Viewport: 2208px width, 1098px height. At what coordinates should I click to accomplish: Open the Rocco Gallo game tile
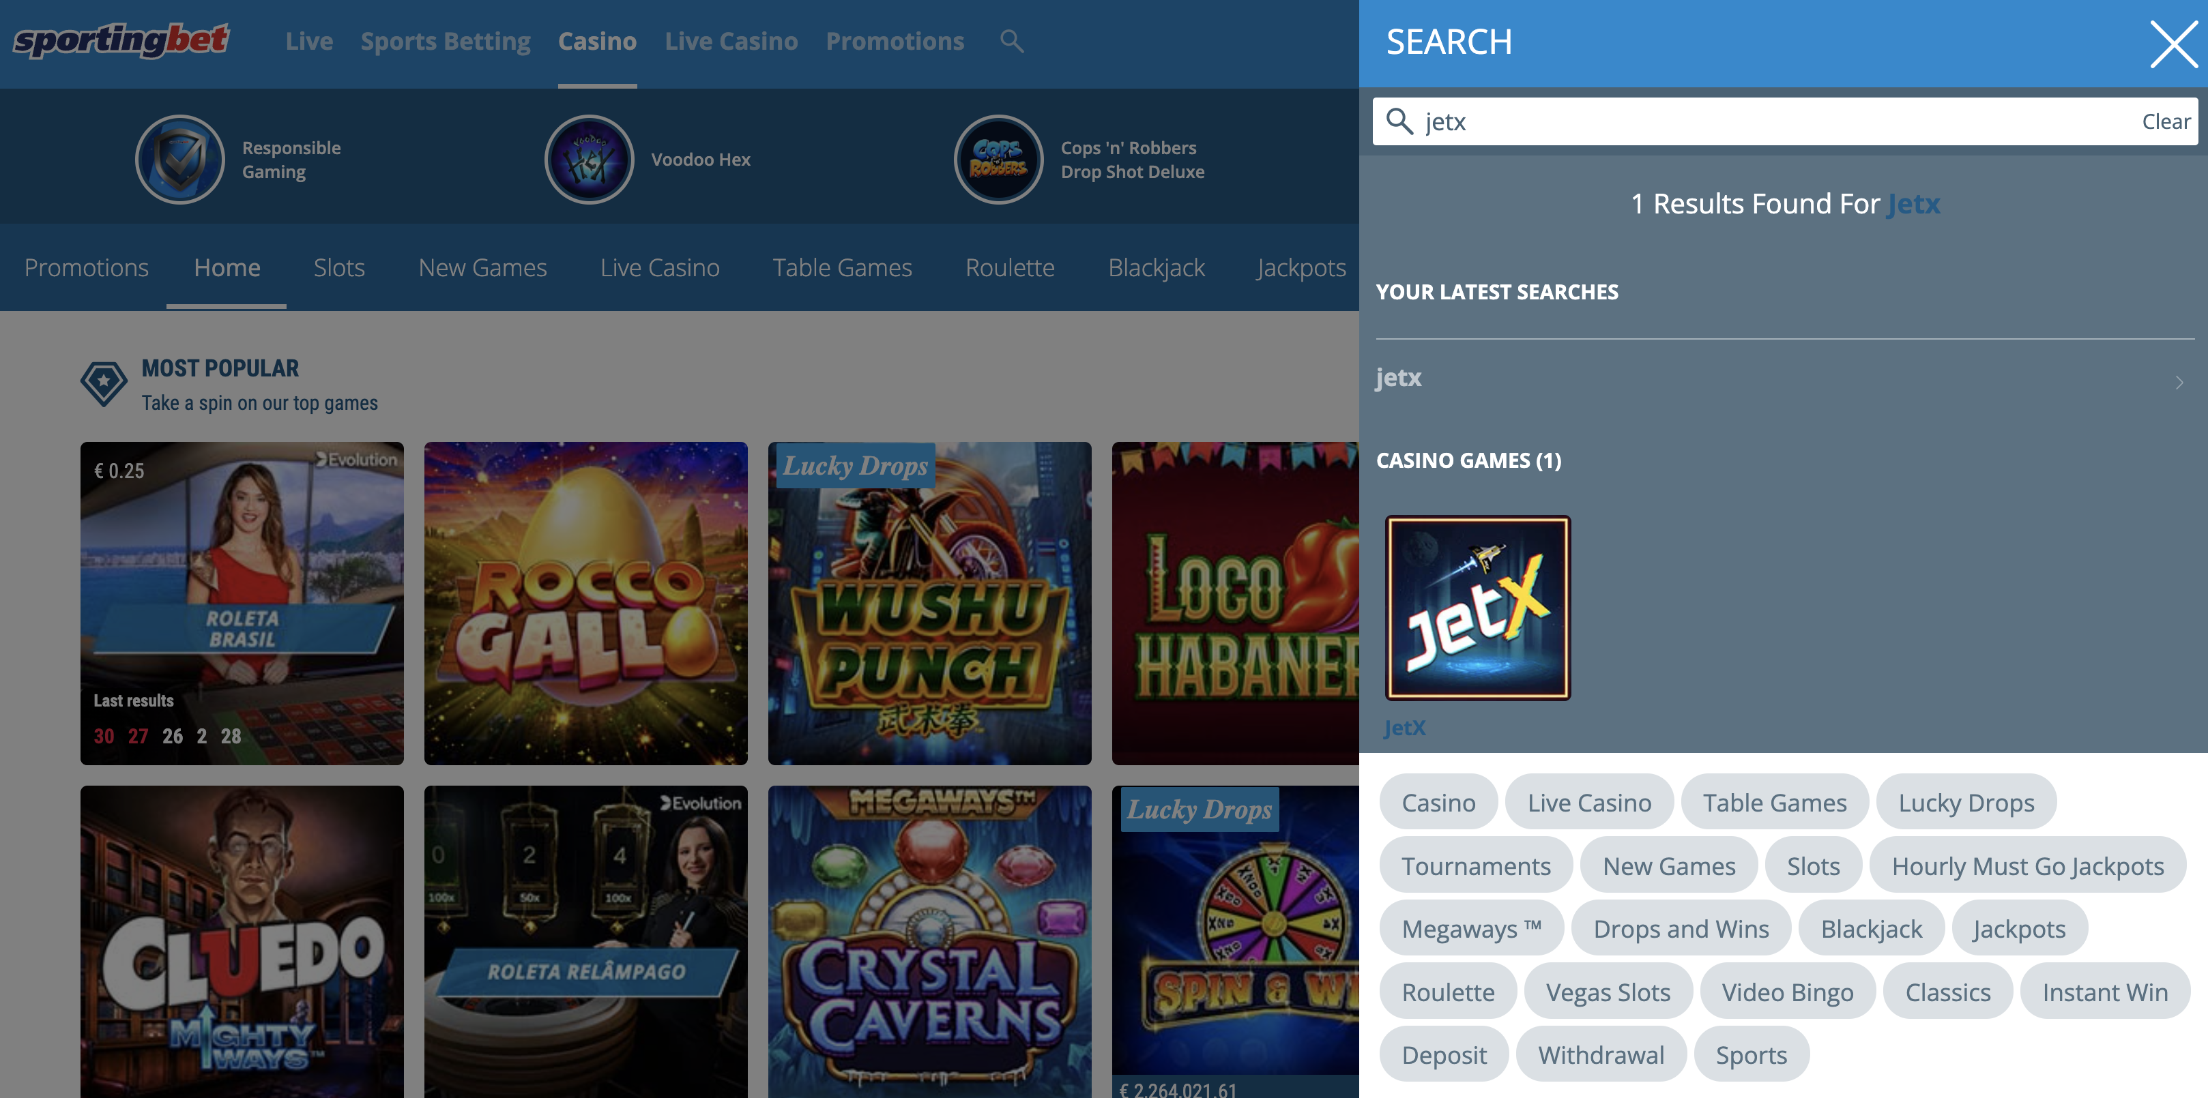(585, 603)
